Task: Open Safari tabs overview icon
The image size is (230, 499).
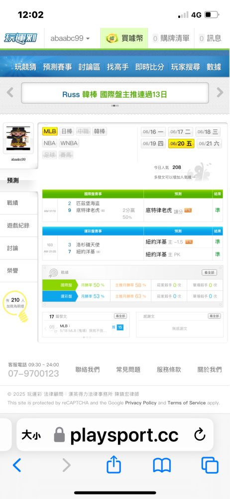Action: 210,465
